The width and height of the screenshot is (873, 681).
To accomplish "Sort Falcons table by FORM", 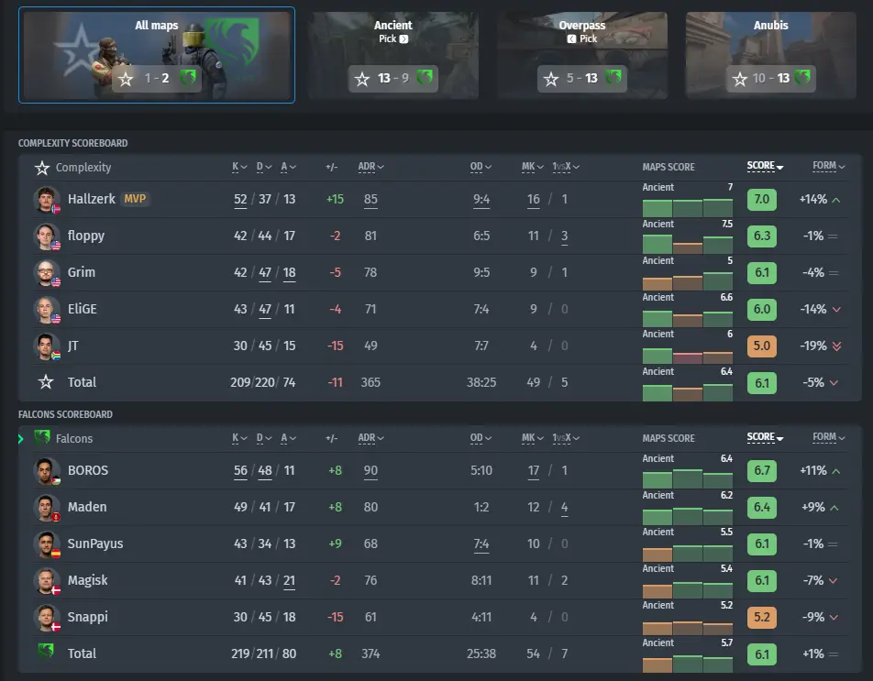I will pyautogui.click(x=828, y=437).
